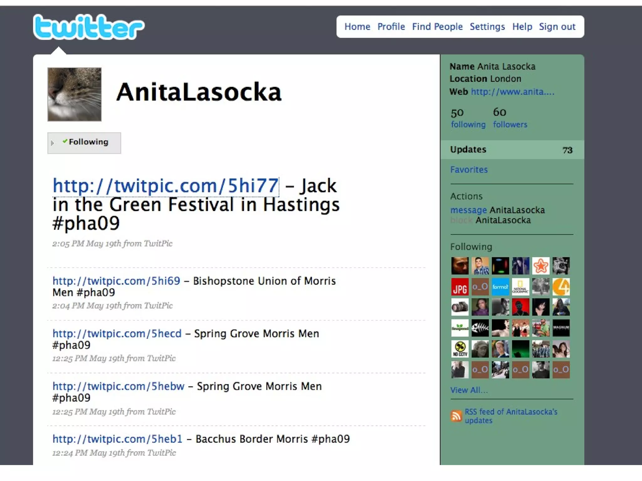Open Settings in top navigation

[487, 27]
